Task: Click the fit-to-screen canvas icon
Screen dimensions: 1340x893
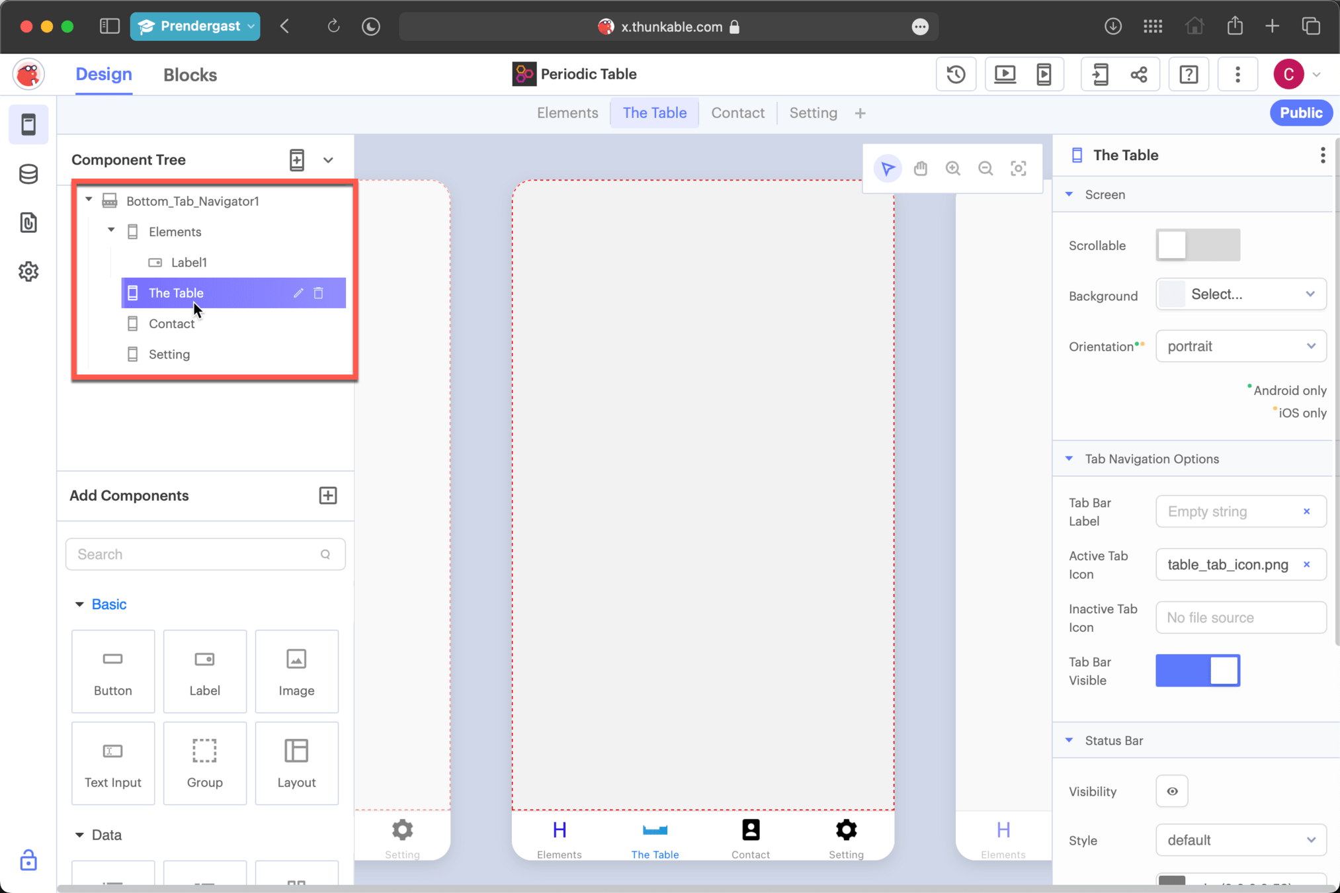Action: click(x=1018, y=169)
